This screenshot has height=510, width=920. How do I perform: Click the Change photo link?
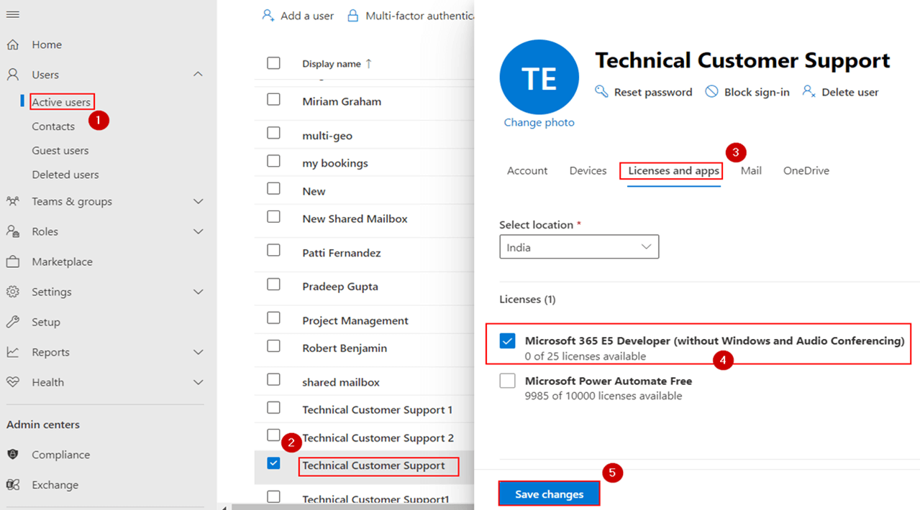[x=539, y=123]
